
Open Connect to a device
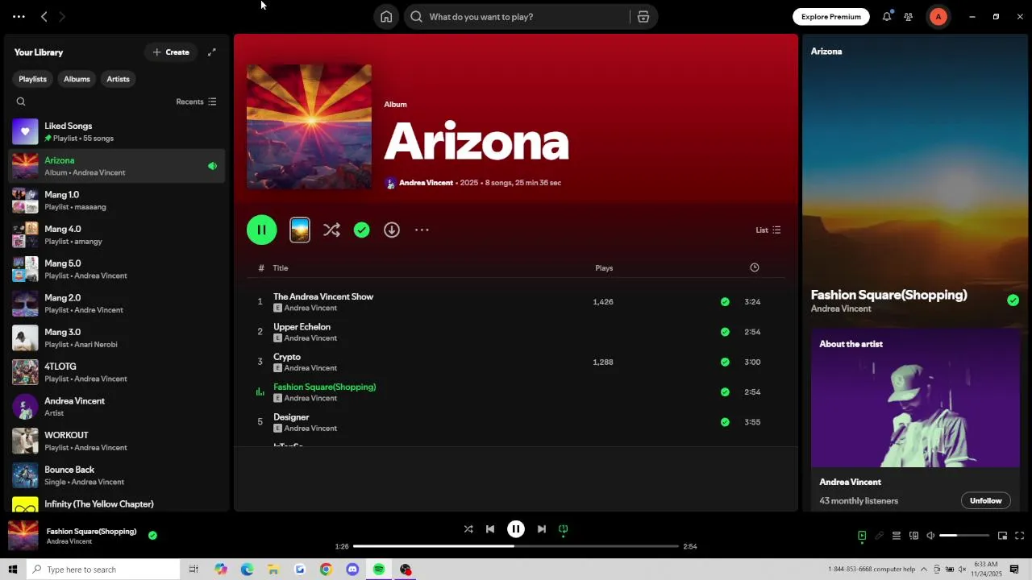(x=913, y=536)
